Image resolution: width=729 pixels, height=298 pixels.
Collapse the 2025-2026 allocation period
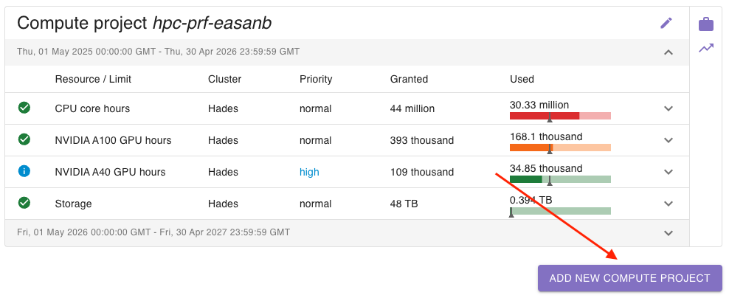[x=668, y=52]
